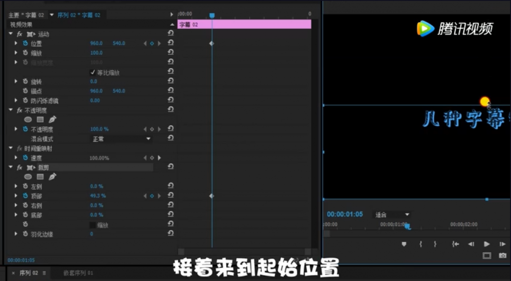Screen dimensions: 511x281
Task: Add or remove 位置 keyframe diamond
Action: (x=152, y=43)
